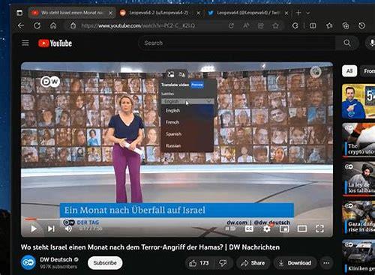Open the video settings gear

[267, 229]
